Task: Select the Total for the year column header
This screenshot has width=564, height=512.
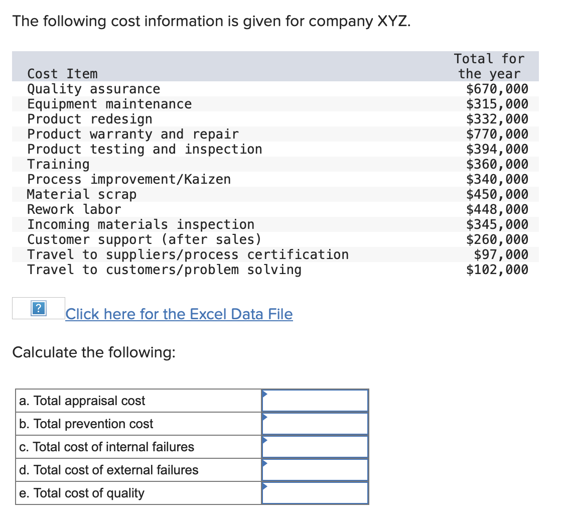Action: pos(489,66)
